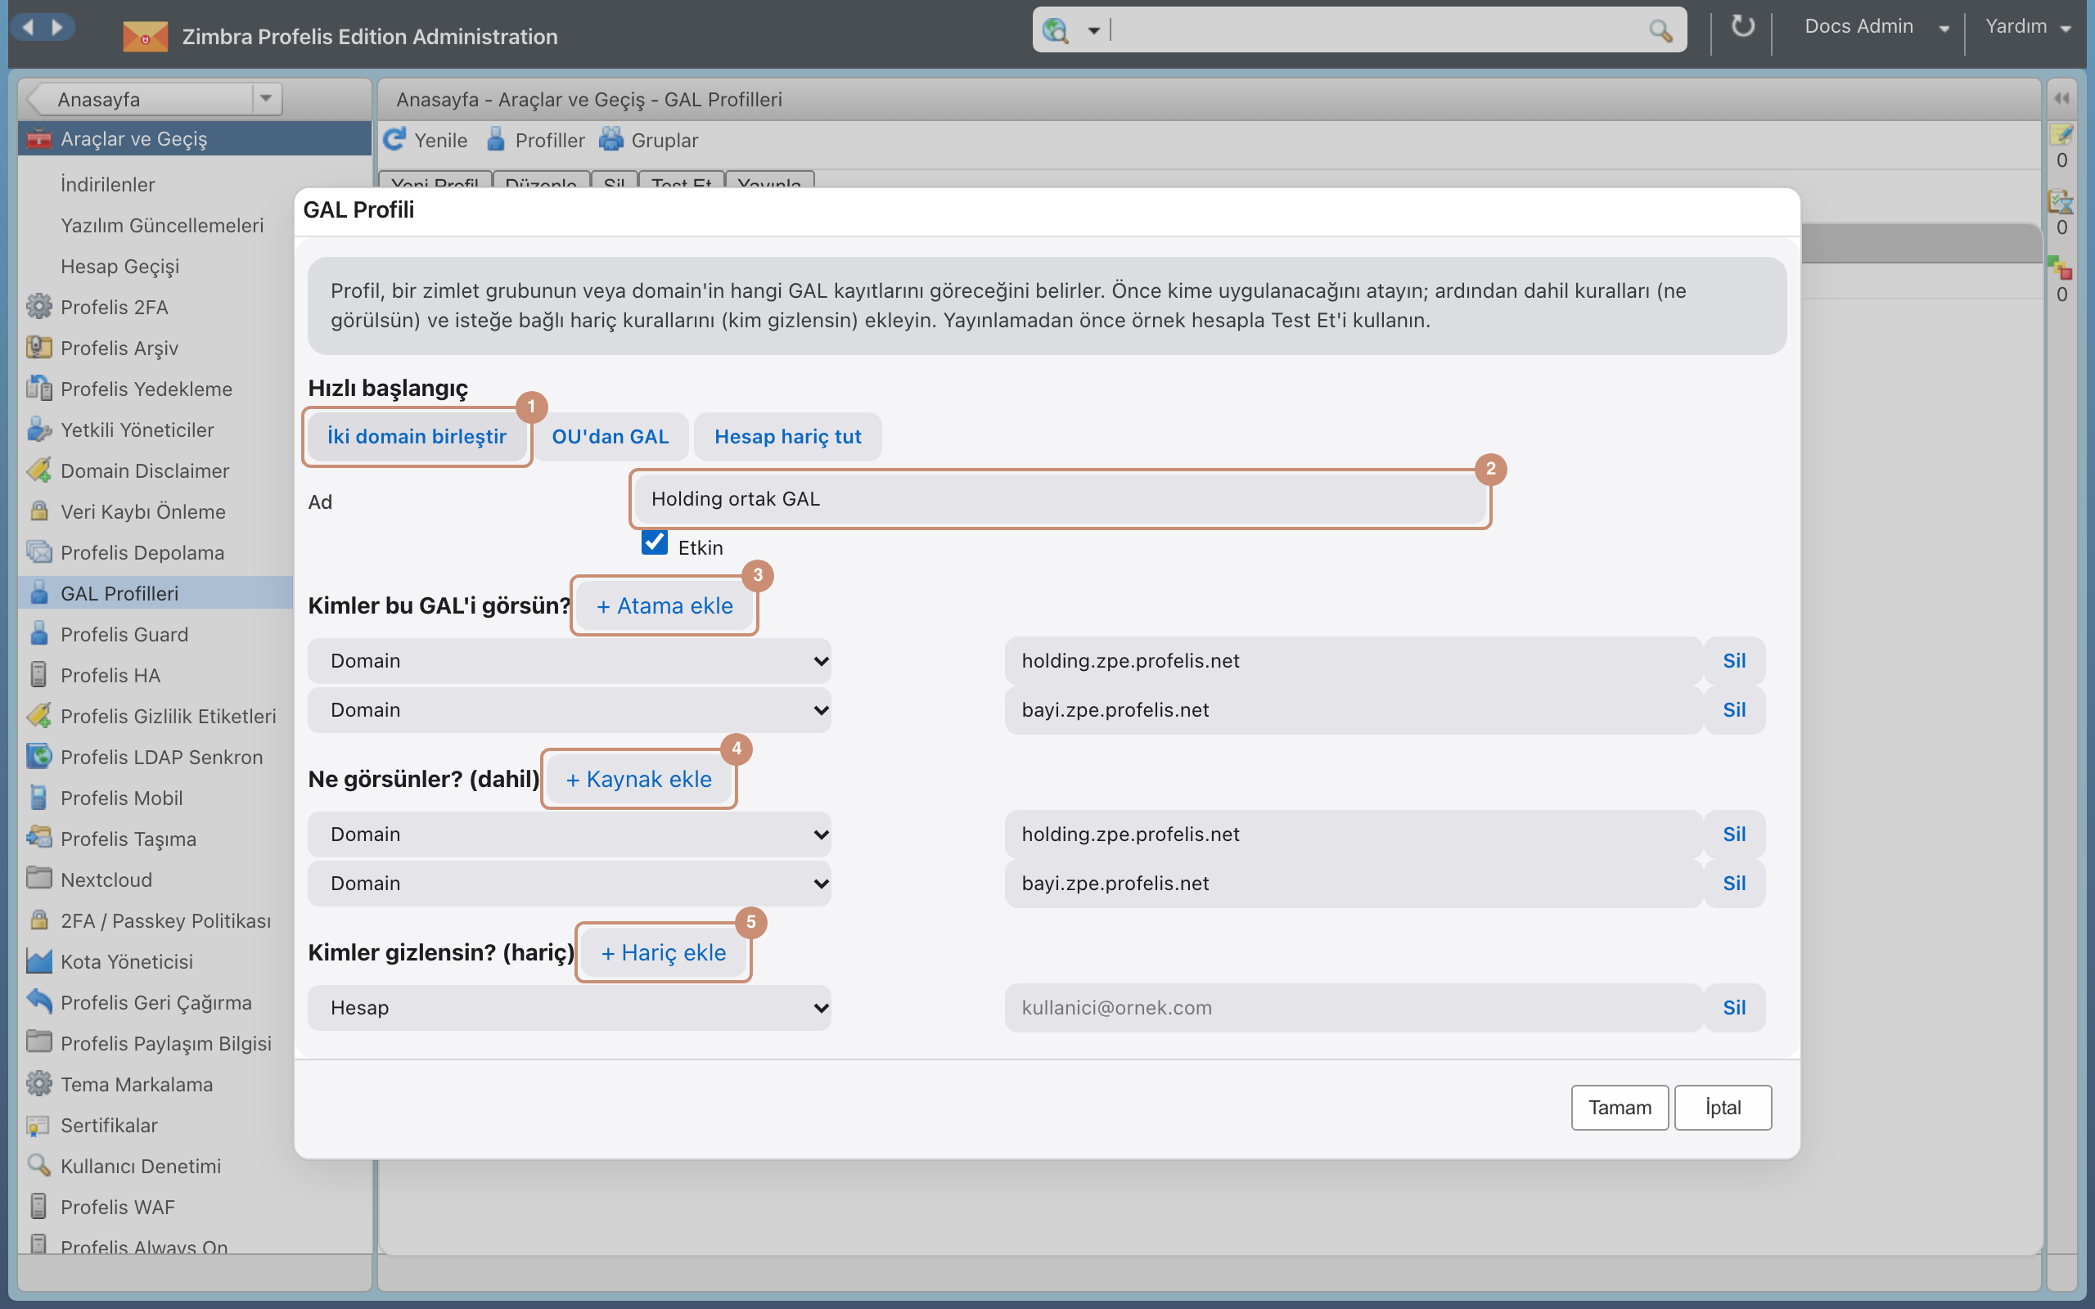Open the Docs Admin user menu
The width and height of the screenshot is (2095, 1309).
(1875, 27)
